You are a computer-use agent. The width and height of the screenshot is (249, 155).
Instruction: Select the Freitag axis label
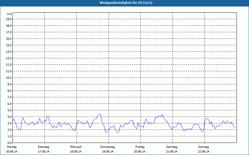(x=140, y=147)
